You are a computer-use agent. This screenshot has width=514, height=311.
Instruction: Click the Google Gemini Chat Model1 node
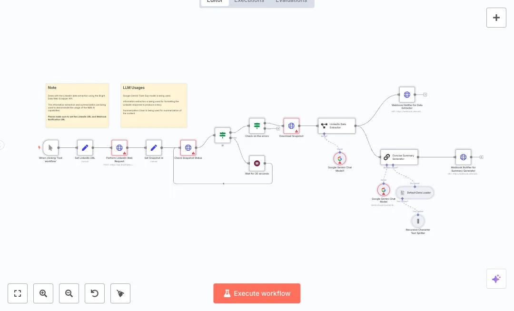tap(340, 158)
